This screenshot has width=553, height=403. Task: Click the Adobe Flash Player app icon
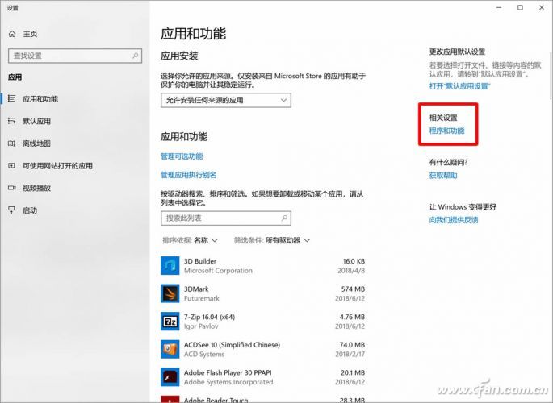170,377
